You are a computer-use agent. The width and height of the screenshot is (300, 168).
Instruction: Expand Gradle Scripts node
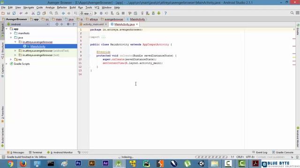(7, 64)
